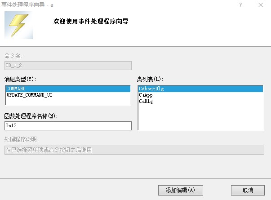Click the help question mark button
Image resolution: width=271 pixels, height=200 pixels.
tap(240, 5)
